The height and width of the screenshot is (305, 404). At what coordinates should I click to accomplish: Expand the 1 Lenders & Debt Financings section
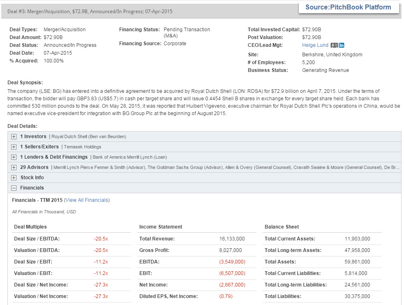(x=14, y=157)
